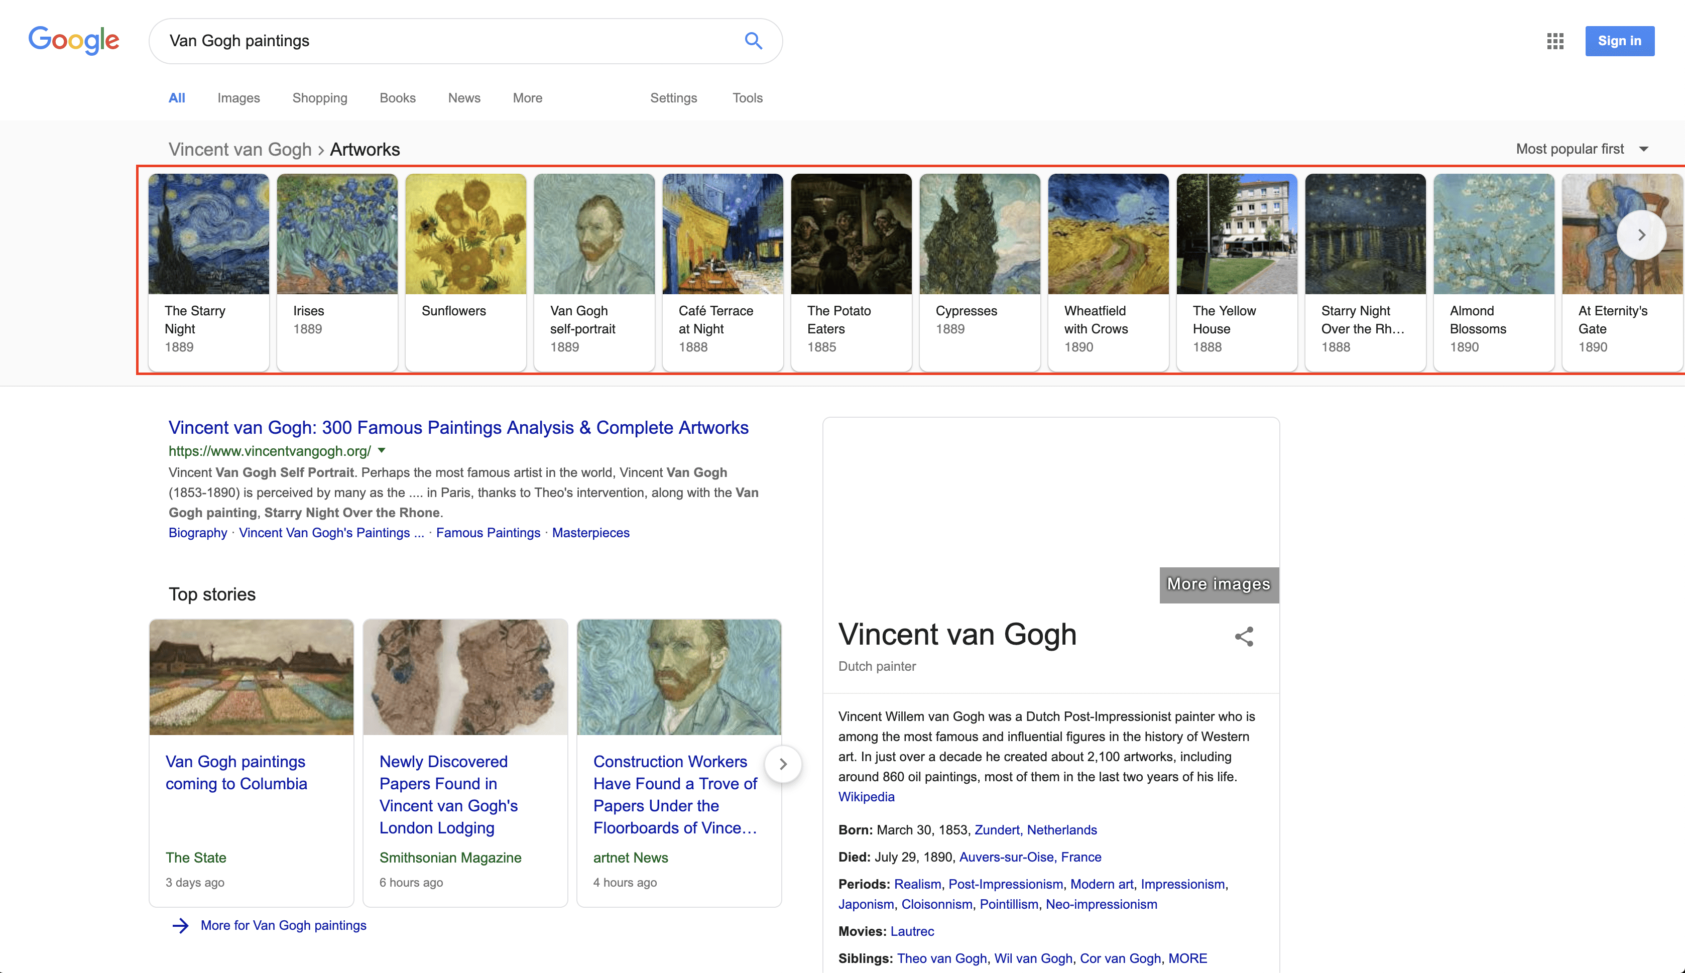
Task: Click the Vincent van Gogh breadcrumb link
Action: point(240,149)
